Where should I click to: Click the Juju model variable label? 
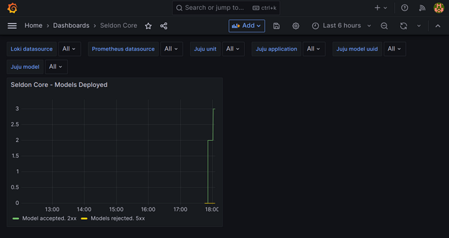point(25,67)
